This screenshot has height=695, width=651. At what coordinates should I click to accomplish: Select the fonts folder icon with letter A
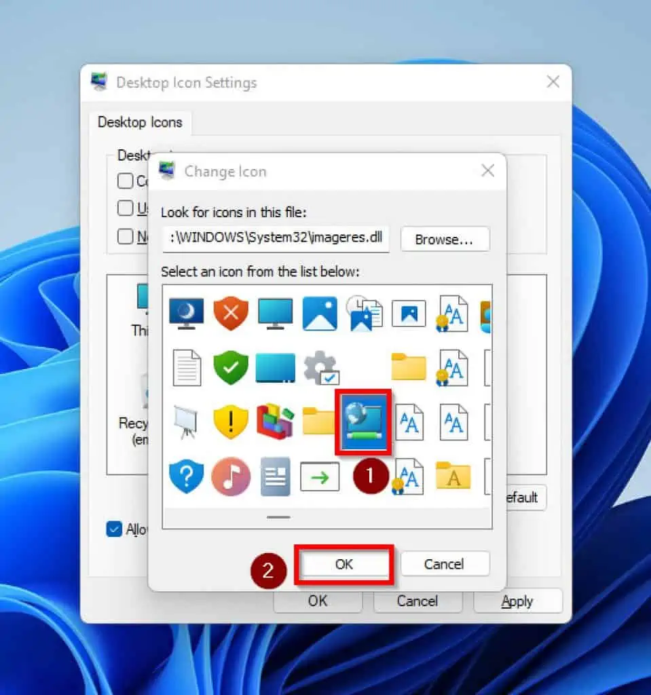click(x=453, y=476)
